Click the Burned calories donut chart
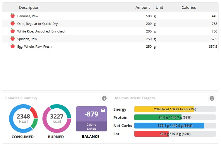 [57, 119]
